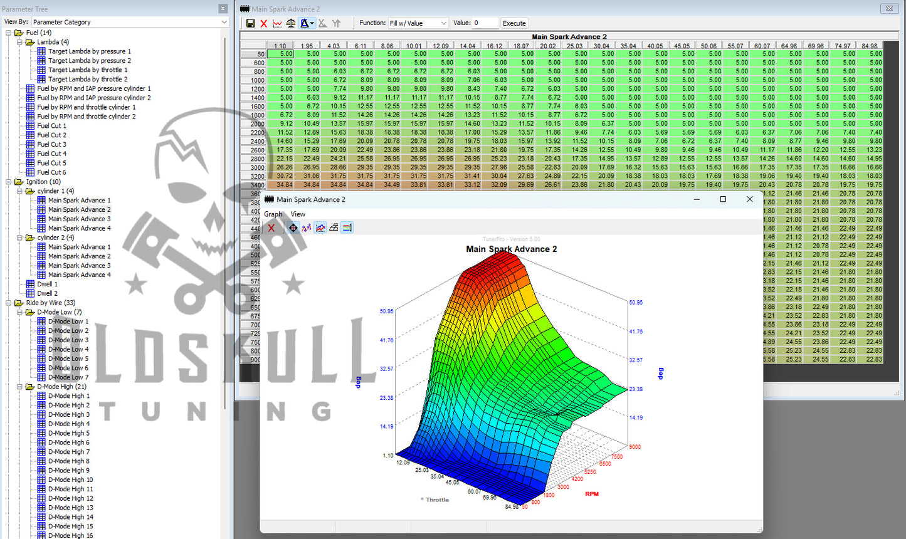Viewport: 906px width, 539px height.
Task: Select Target Lambda by pressure 1
Action: (x=89, y=51)
